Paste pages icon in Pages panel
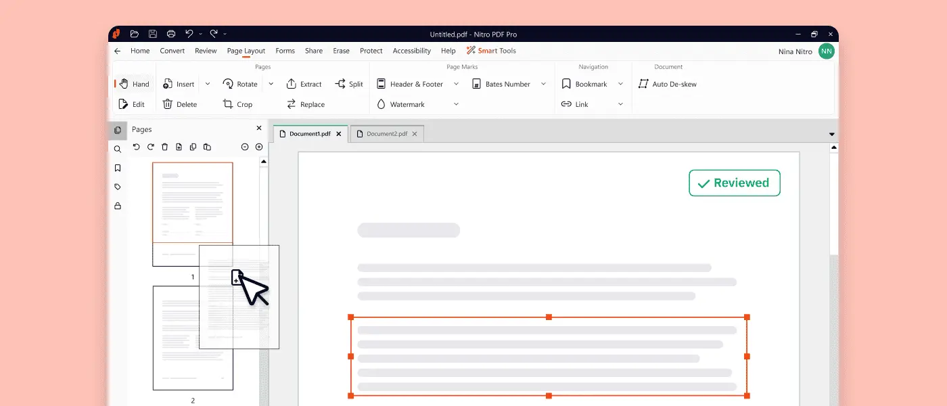The image size is (947, 406). (207, 147)
